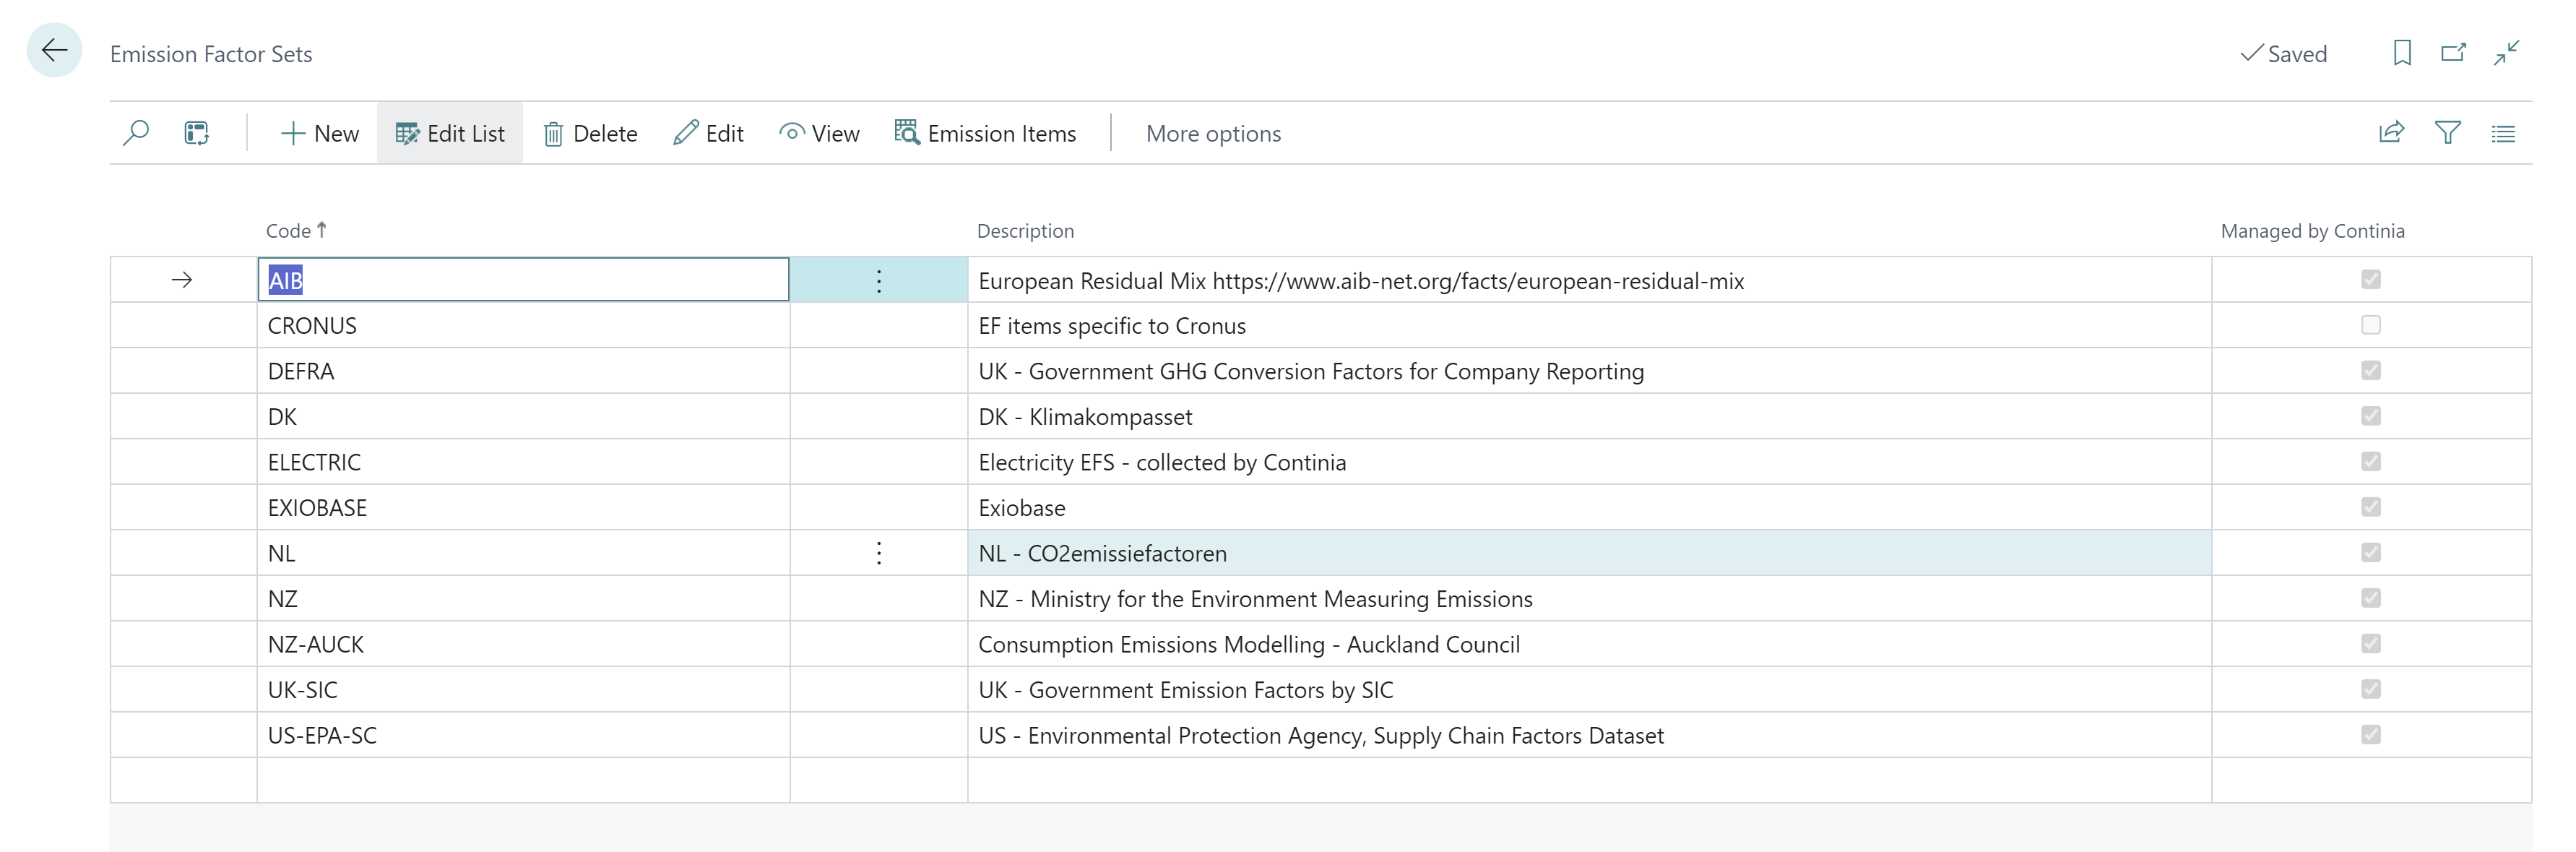2576x852 pixels.
Task: Select the NZ-AUCK code cell
Action: pos(523,644)
